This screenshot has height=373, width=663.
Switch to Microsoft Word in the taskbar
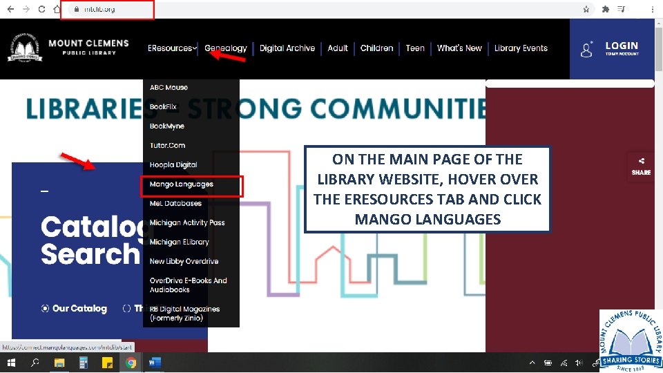pyautogui.click(x=155, y=363)
